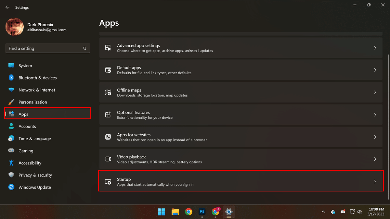The image size is (390, 219).
Task: Open Privacy & security section
Action: pyautogui.click(x=35, y=175)
